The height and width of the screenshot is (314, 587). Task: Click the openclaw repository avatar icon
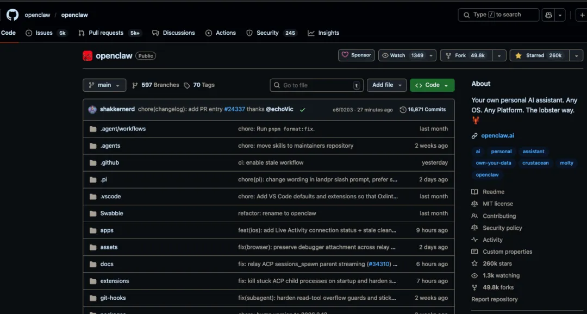click(x=88, y=55)
